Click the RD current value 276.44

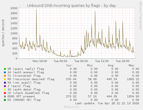click(x=71, y=79)
